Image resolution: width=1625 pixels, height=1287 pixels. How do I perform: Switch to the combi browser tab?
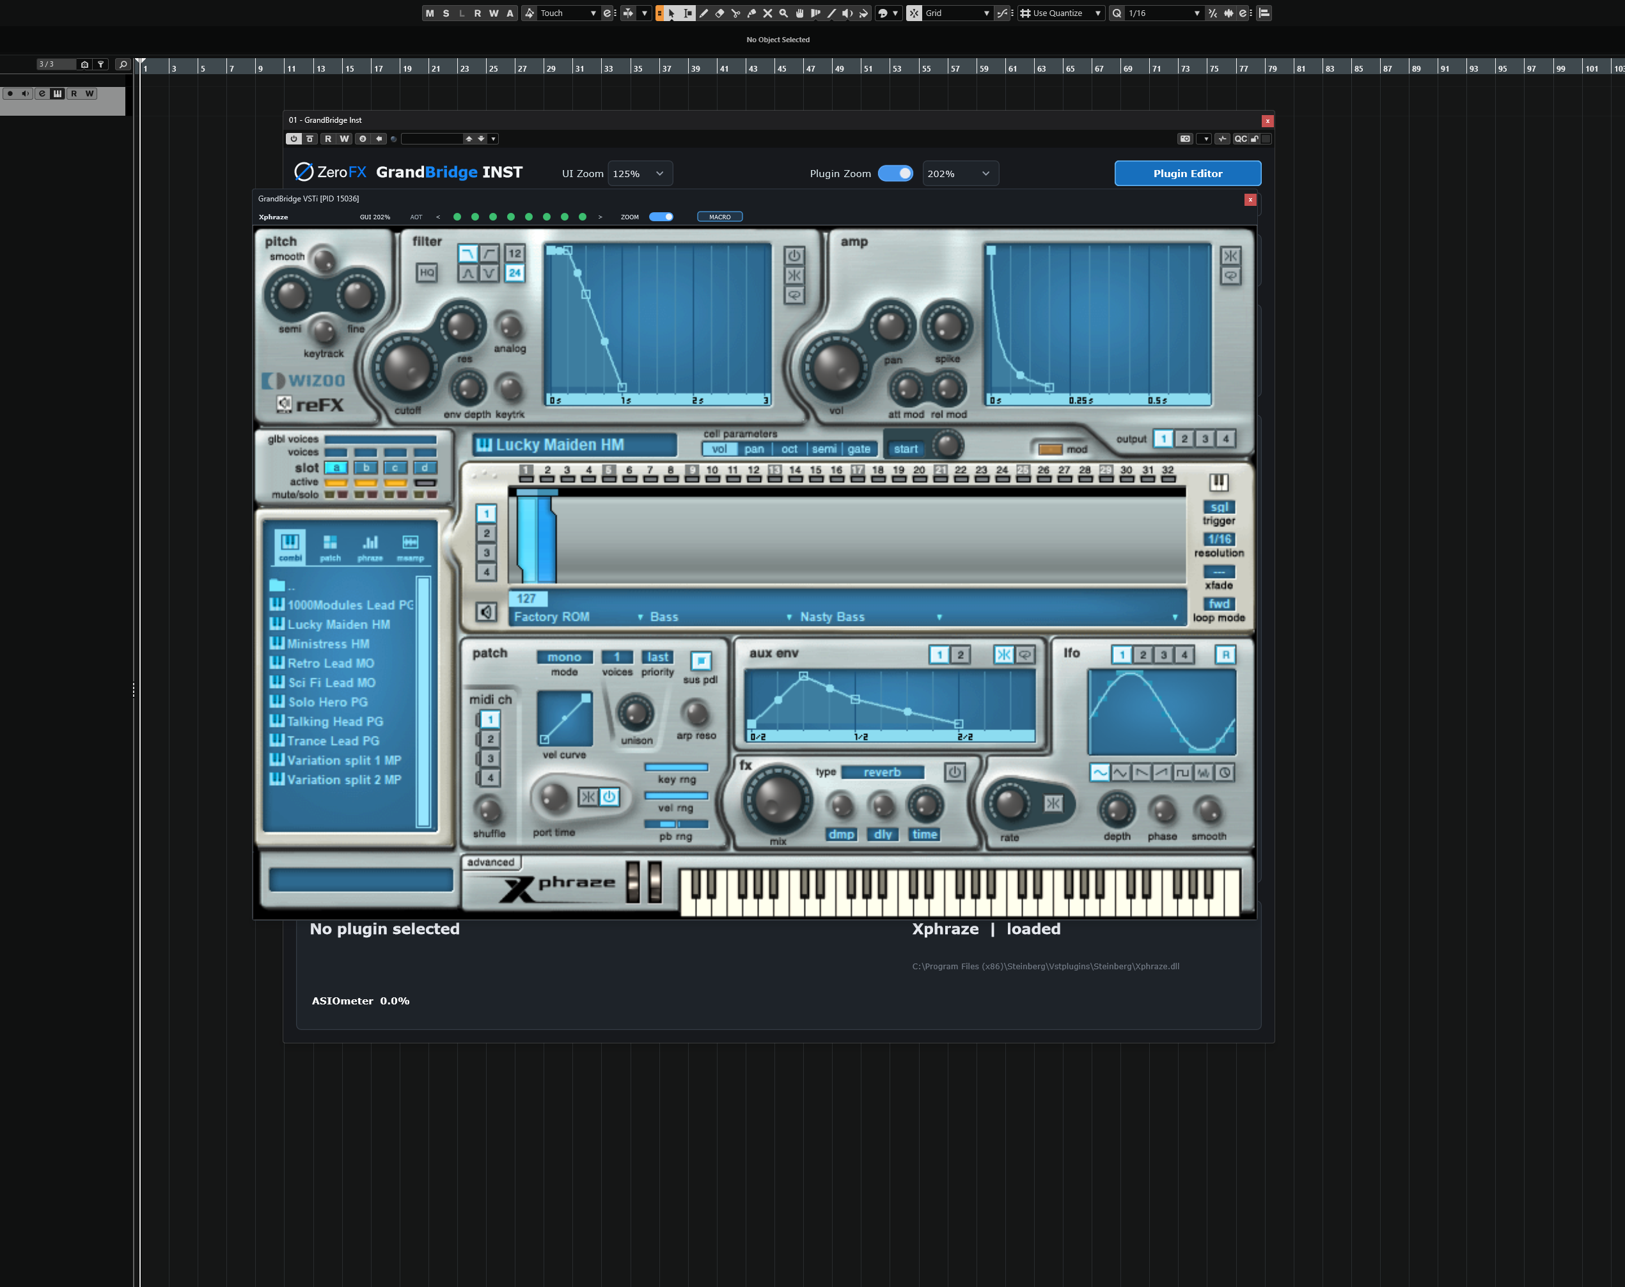pos(290,546)
